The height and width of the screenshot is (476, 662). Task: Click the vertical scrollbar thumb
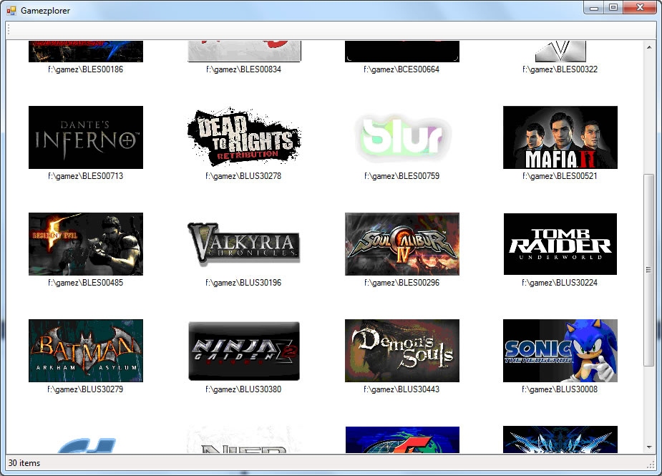pyautogui.click(x=649, y=271)
